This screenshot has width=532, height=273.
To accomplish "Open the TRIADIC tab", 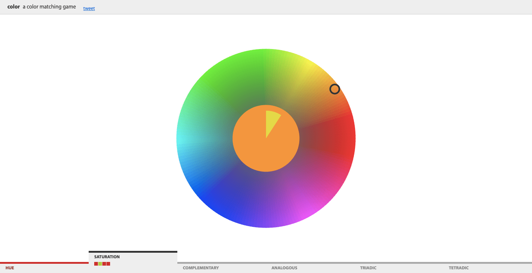I will tap(399, 267).
